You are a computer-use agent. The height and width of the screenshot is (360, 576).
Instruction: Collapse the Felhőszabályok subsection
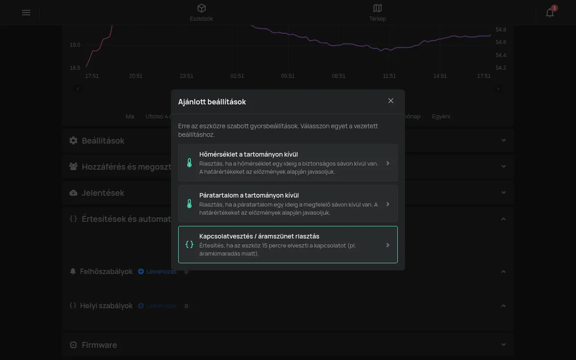[x=504, y=272]
